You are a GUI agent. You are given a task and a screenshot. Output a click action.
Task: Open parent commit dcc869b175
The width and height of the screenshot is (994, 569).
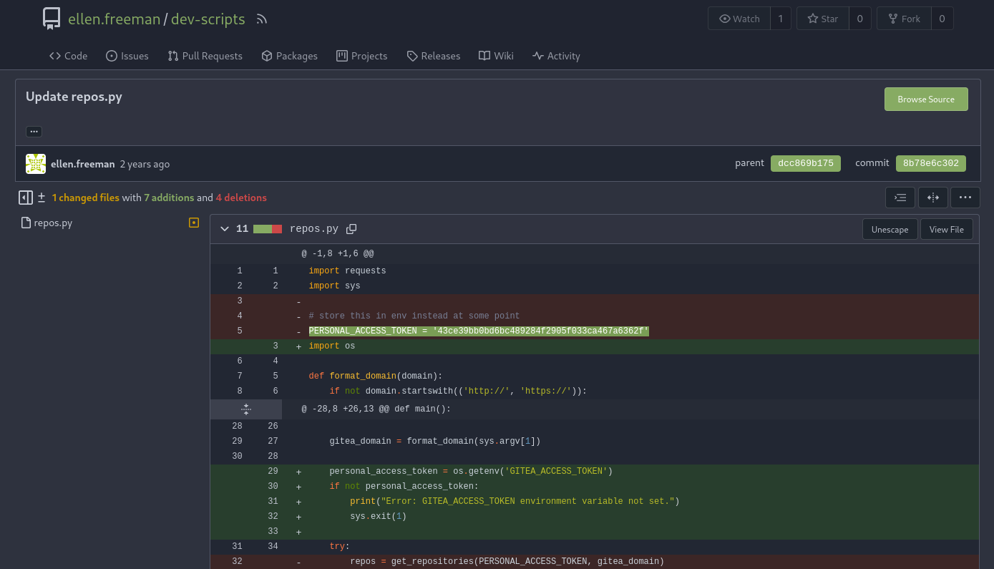pyautogui.click(x=806, y=163)
